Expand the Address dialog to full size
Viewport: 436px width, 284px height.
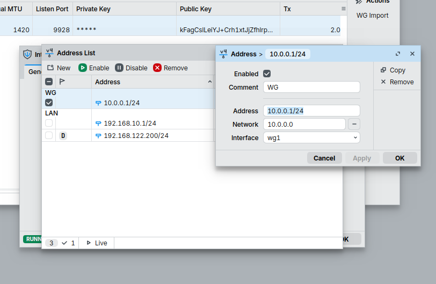(x=398, y=54)
